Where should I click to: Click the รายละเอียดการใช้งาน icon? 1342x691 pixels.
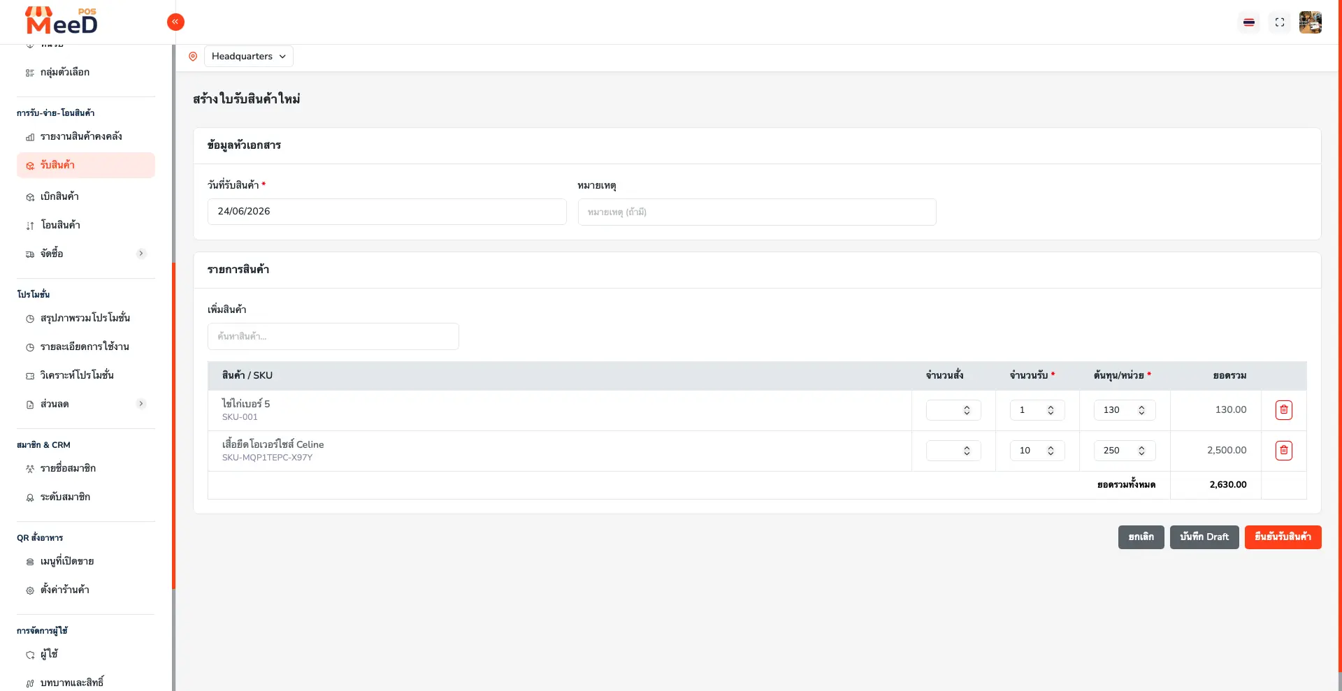click(30, 347)
